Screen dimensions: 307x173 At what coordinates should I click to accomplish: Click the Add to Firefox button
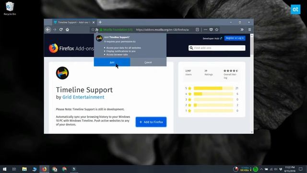[x=151, y=122]
